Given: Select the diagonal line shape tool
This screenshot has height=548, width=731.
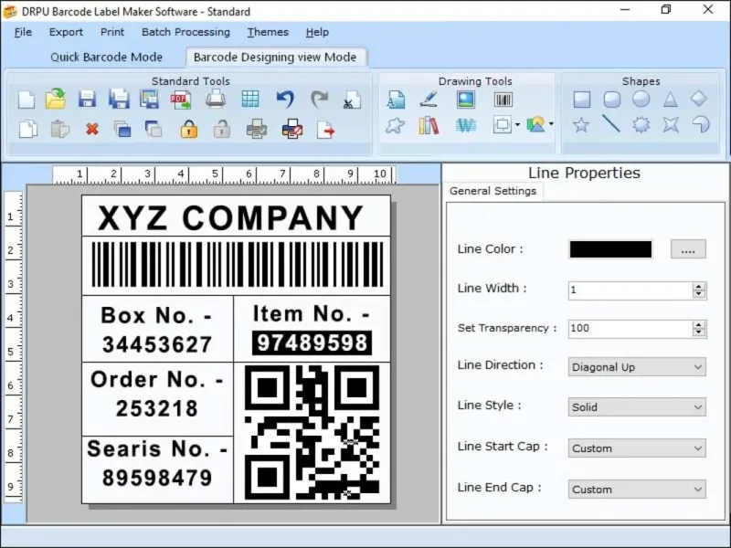Looking at the screenshot, I should click(611, 124).
